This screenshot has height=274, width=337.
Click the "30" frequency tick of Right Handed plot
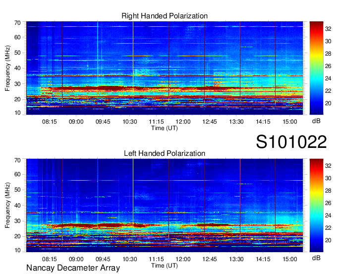coord(17,84)
